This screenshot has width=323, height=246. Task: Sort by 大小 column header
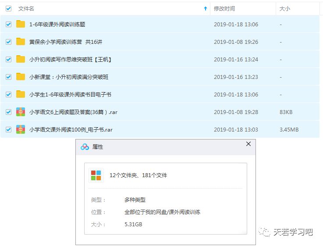(285, 9)
